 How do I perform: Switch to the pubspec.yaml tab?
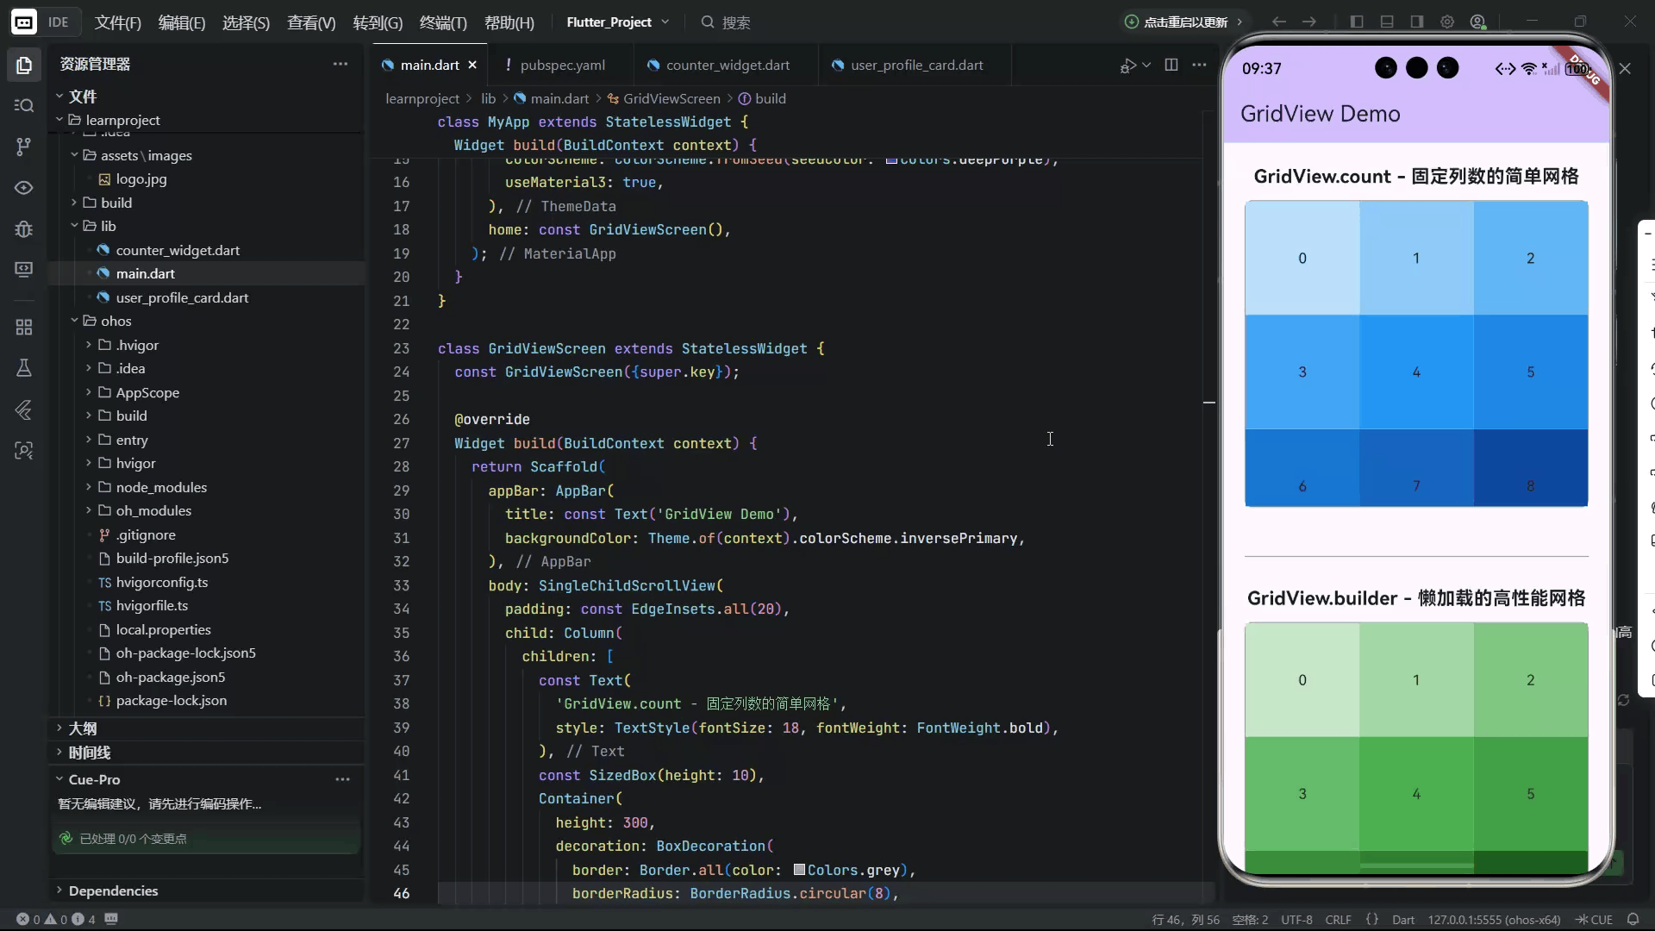coord(562,65)
